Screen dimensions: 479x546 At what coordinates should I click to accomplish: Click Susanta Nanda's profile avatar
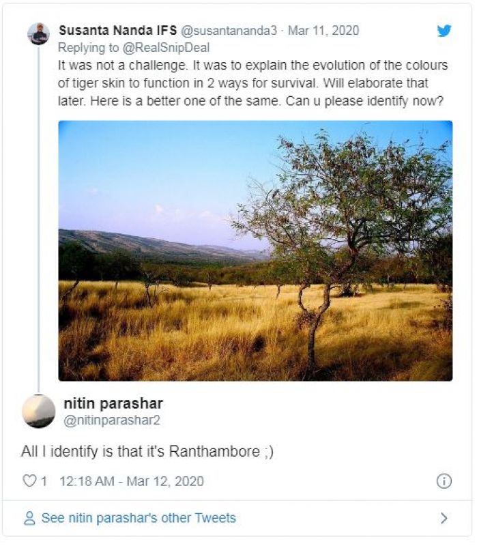(x=38, y=33)
